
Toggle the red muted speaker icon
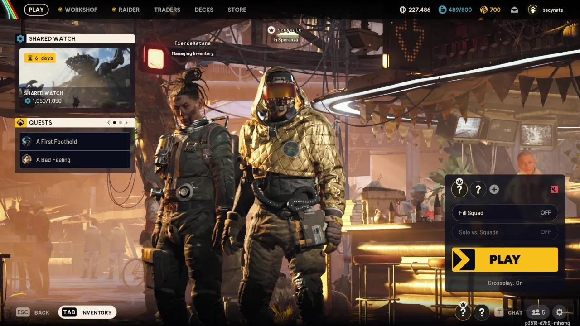click(x=554, y=189)
